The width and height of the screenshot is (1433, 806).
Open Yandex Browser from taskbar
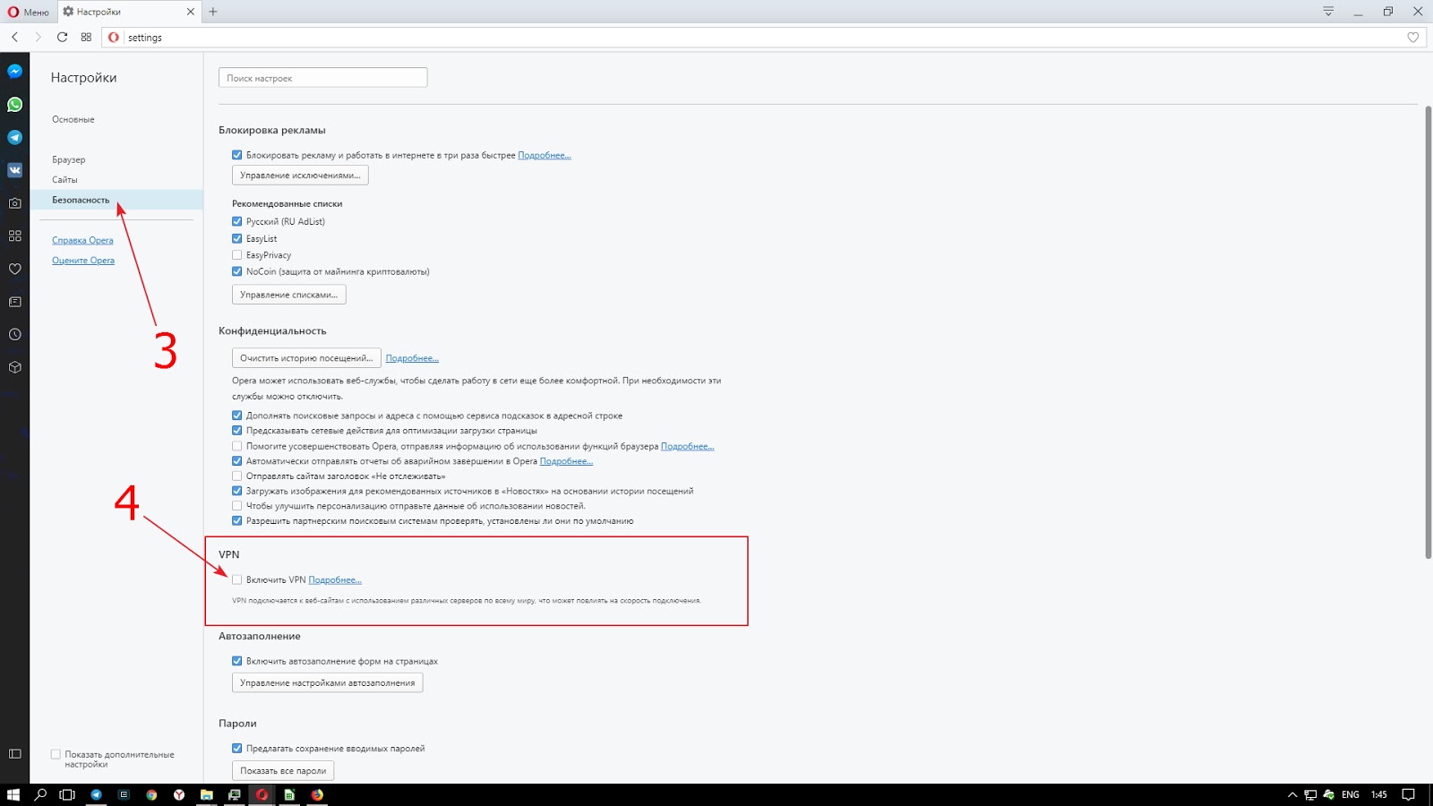click(x=179, y=794)
